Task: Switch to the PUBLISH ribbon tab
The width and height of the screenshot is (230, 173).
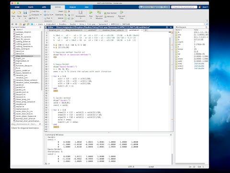Action: click(73, 7)
